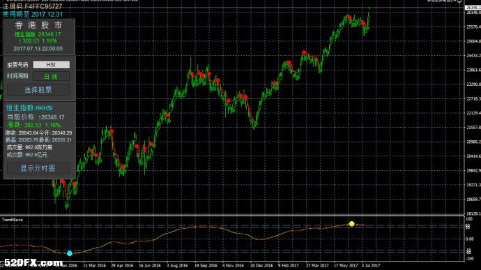Click the cyan signal dot on TrendWave

coord(70,253)
